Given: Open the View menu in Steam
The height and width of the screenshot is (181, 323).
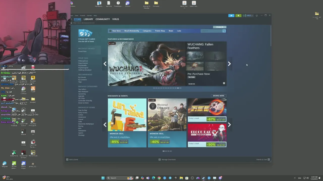Looking at the screenshot, I should click(x=76, y=16).
